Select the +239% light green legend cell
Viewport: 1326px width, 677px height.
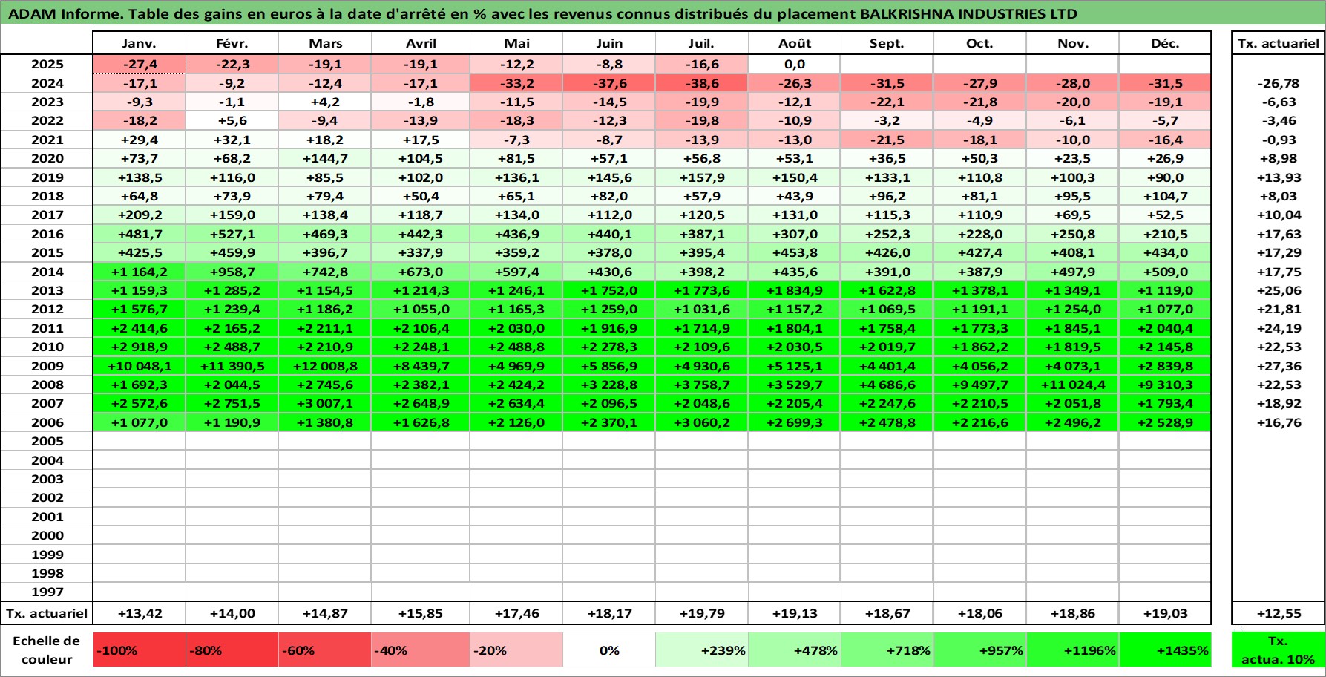click(x=701, y=650)
